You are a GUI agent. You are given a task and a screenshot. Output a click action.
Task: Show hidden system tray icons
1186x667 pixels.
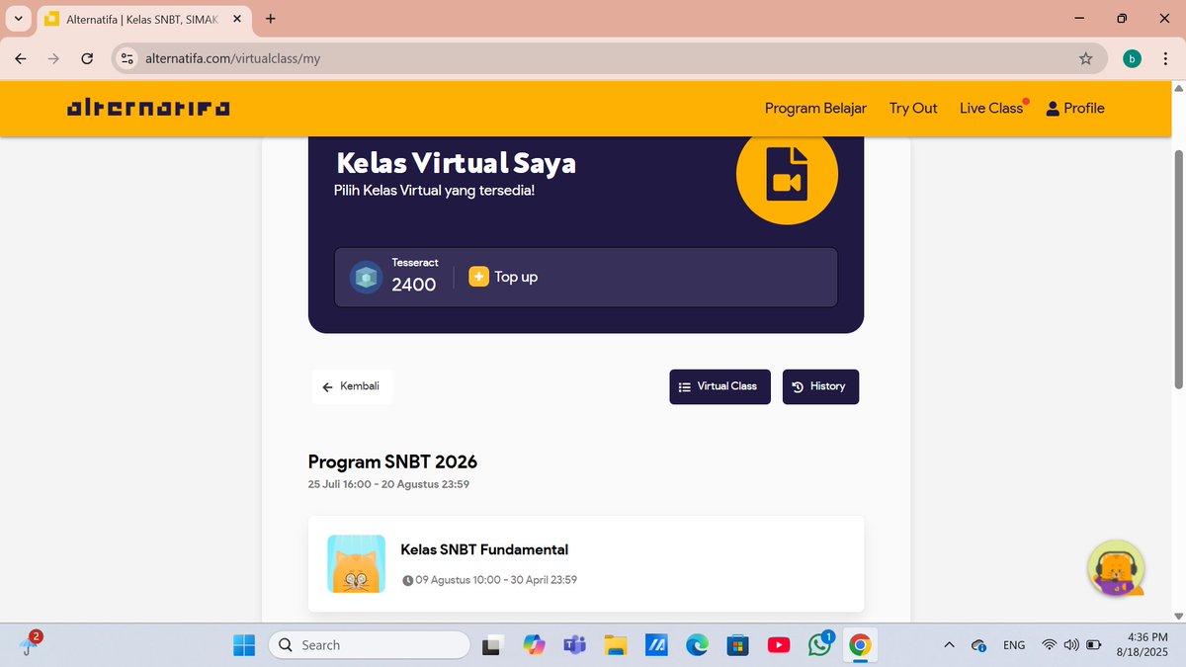click(x=949, y=645)
